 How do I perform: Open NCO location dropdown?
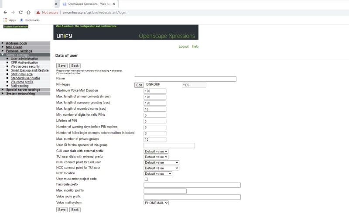[x=158, y=173]
